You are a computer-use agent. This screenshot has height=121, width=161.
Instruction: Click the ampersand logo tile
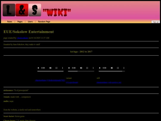[x=22, y=10]
